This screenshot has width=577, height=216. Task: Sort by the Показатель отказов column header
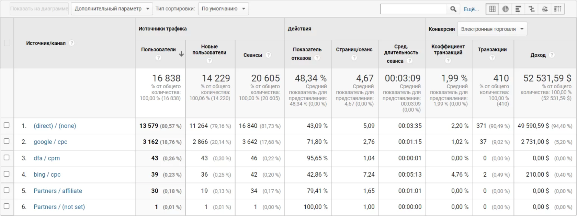pos(307,54)
